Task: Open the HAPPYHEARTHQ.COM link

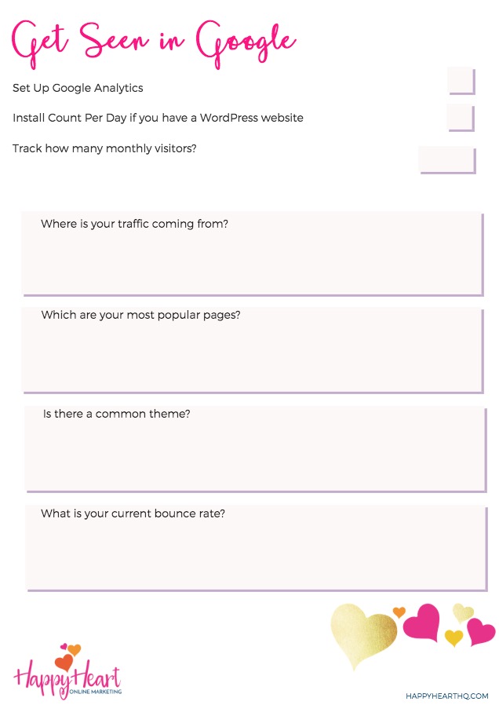Action: click(x=447, y=696)
